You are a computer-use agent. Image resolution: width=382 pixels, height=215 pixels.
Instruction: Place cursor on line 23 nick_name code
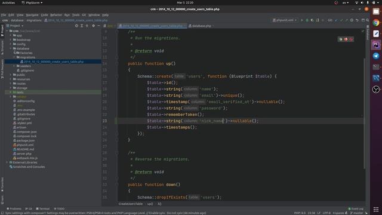(211, 121)
